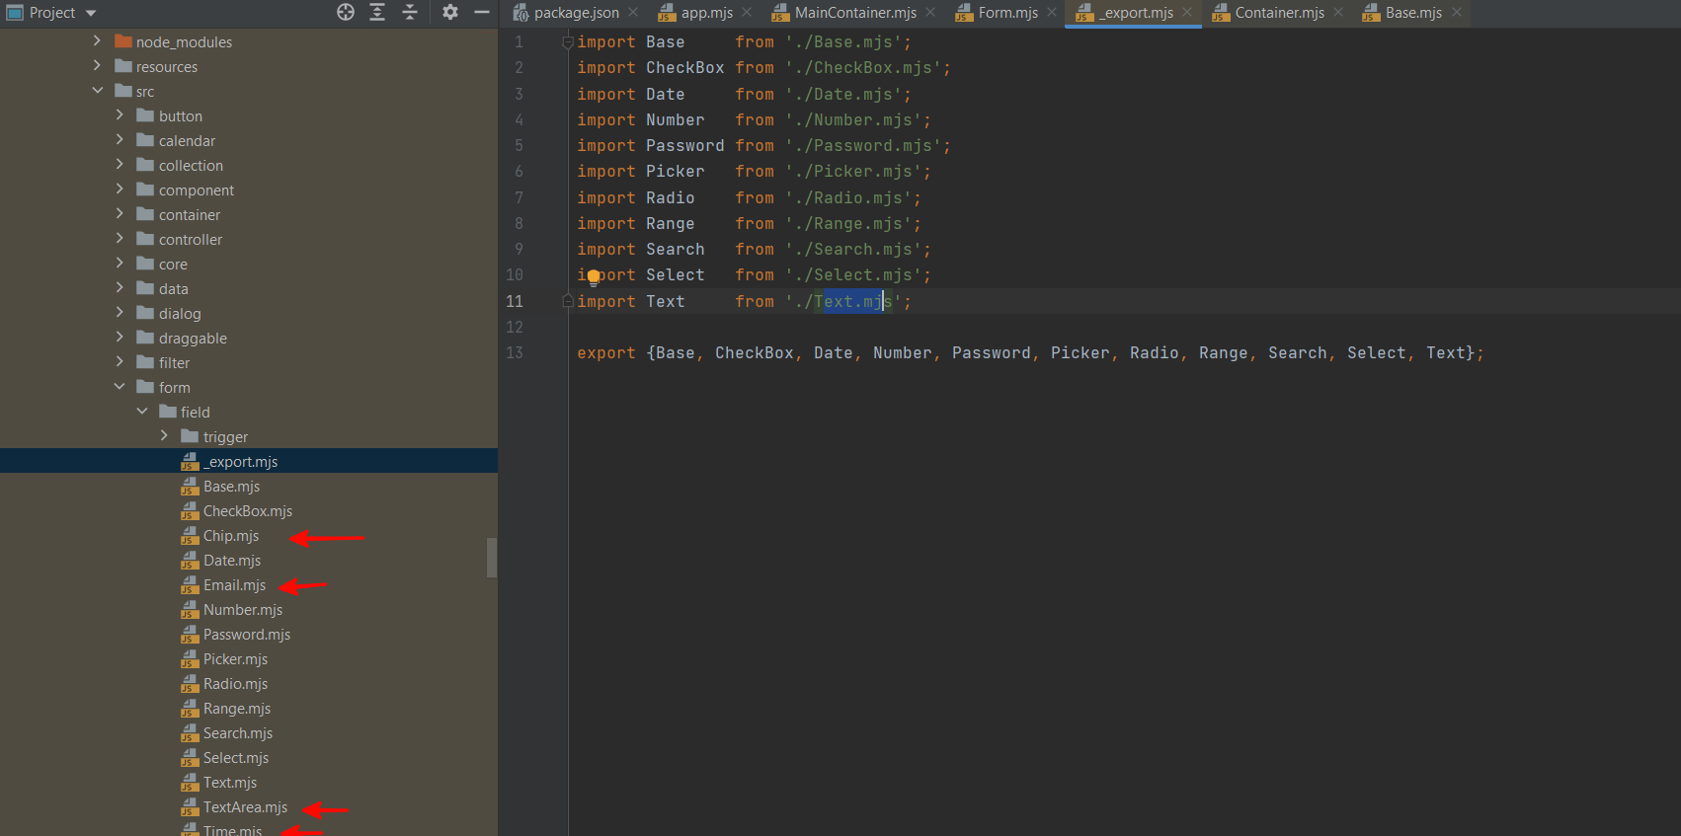Click the export statement in the editor

pyautogui.click(x=1030, y=352)
